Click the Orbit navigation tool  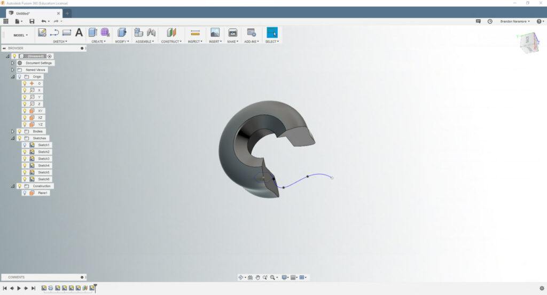(241, 277)
